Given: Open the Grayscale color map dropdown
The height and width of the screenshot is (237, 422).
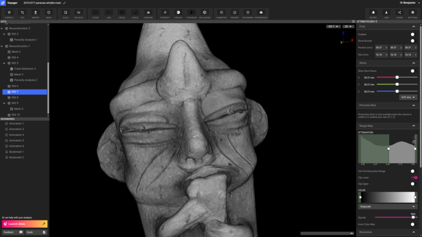Looking at the screenshot, I should pos(388,207).
